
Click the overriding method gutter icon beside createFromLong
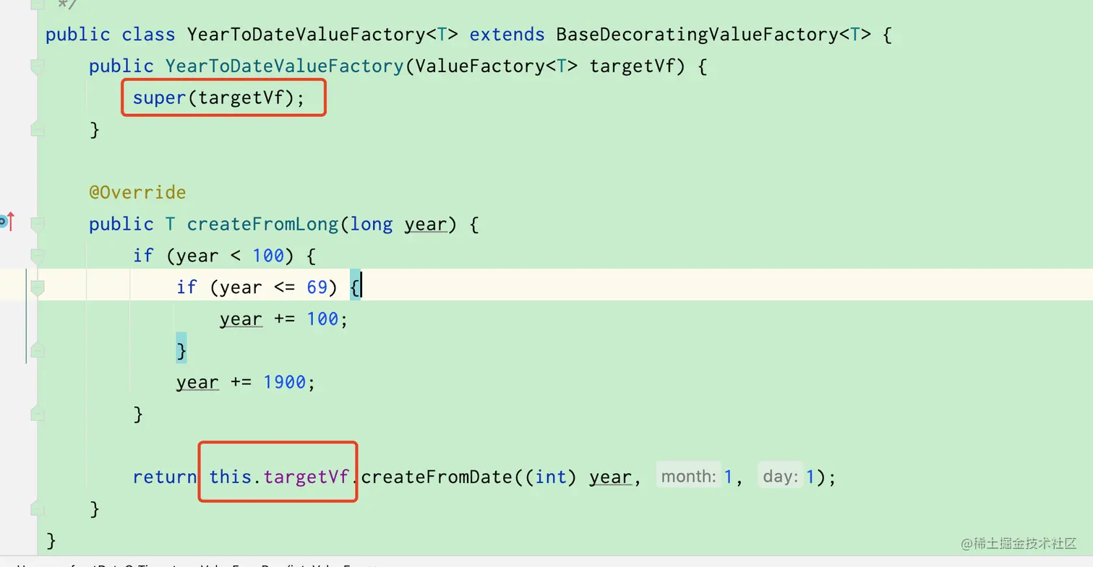click(x=7, y=222)
